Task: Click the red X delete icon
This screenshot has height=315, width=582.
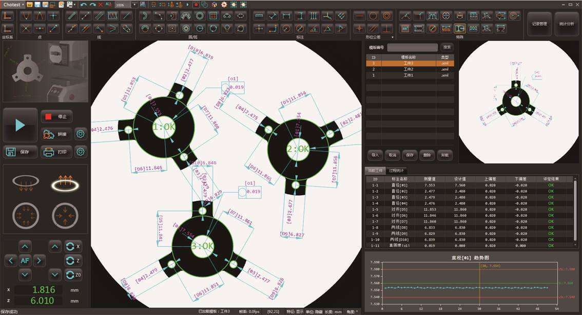Action: (x=101, y=5)
